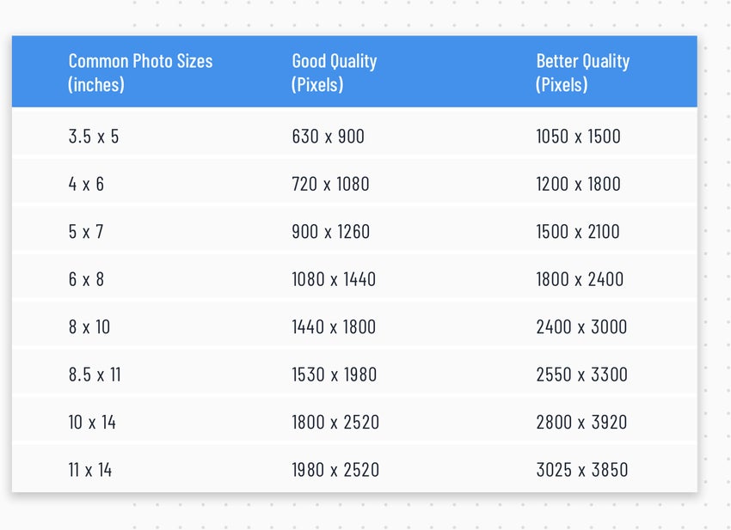Click the "2400 x 3000" better quality cell
This screenshot has height=530, width=731.
581,327
